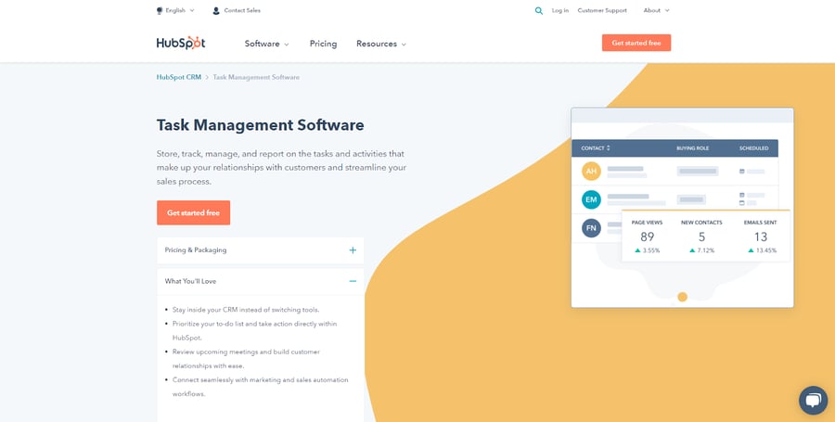Click the EM contact avatar
This screenshot has height=422, width=835.
pyautogui.click(x=591, y=199)
